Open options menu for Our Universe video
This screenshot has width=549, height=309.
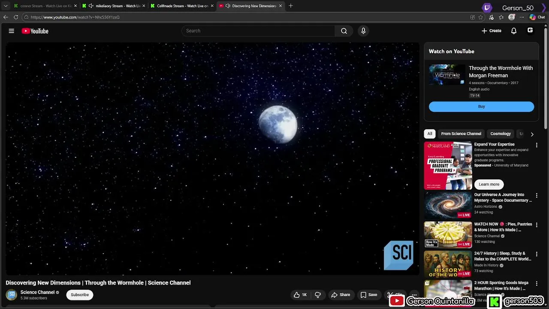[537, 195]
